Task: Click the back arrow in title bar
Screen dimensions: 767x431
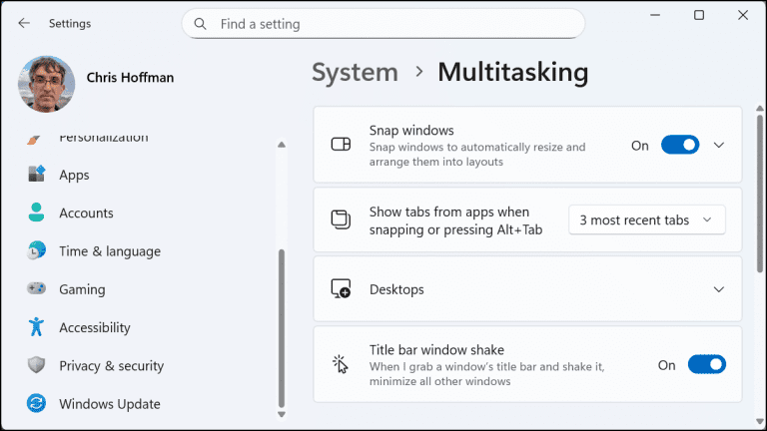Action: 24,23
